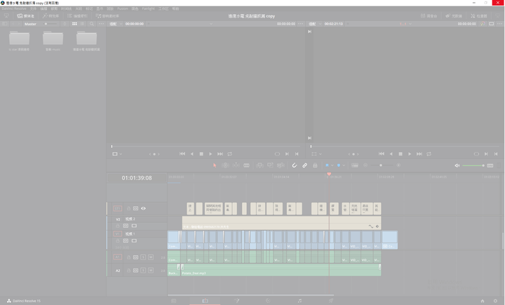Click the Replace clip edit icon
This screenshot has height=305, width=505.
[281, 165]
